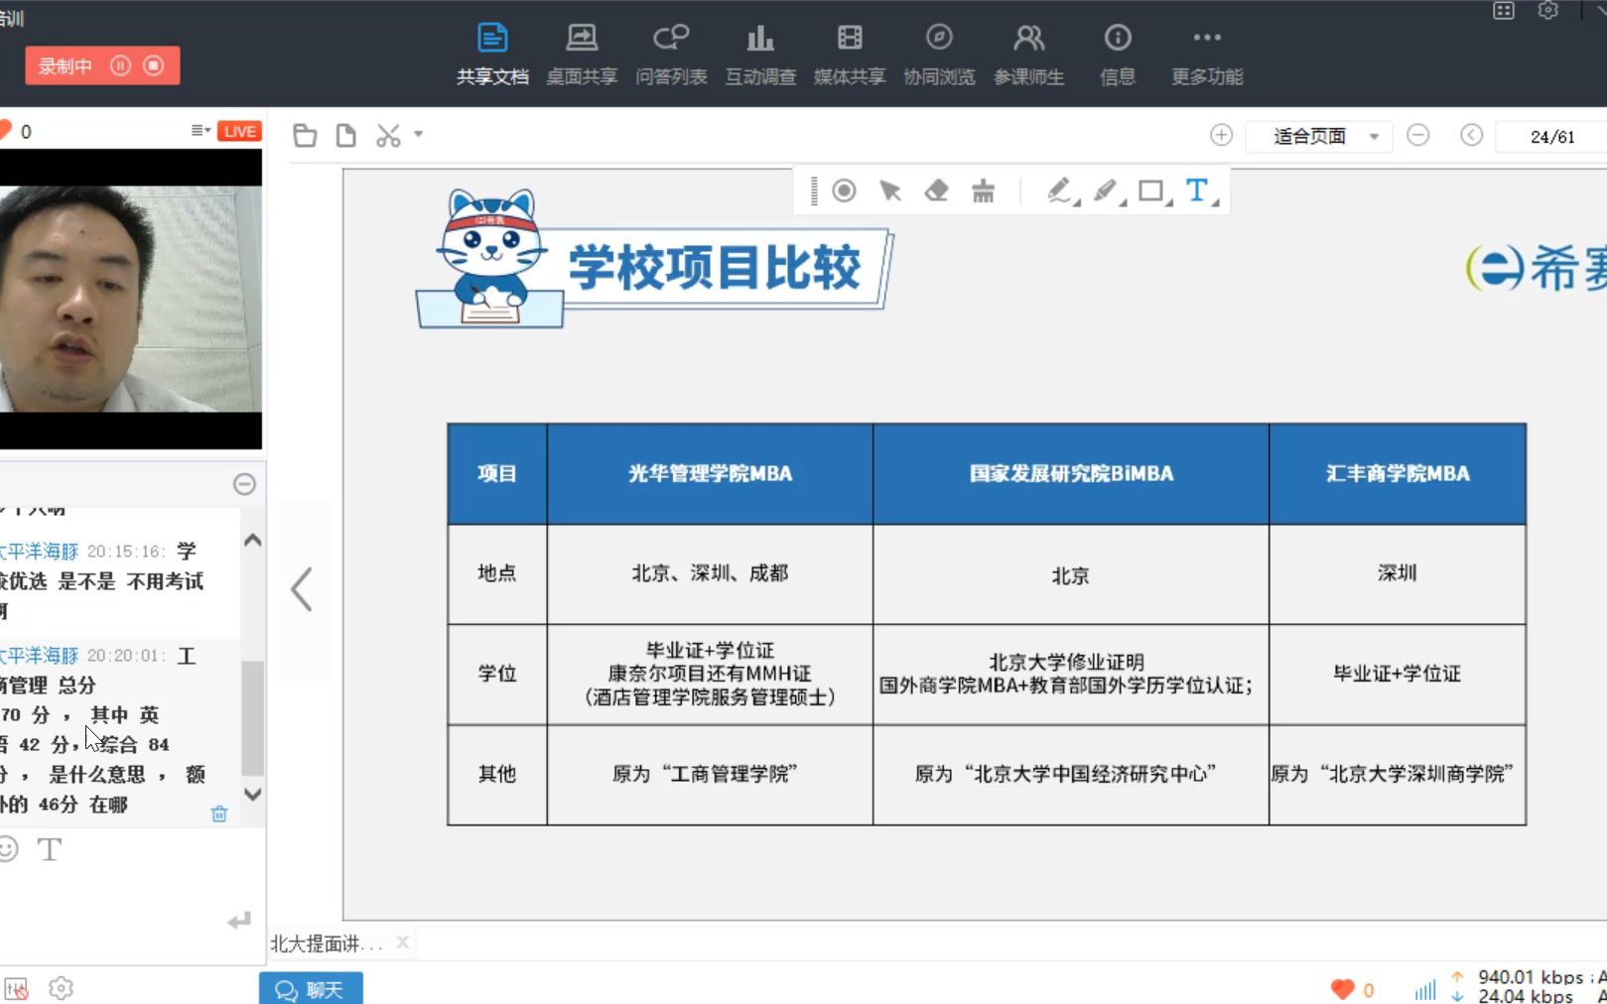Click table header 汇丰商学院MBA
The height and width of the screenshot is (1004, 1607).
pos(1398,474)
